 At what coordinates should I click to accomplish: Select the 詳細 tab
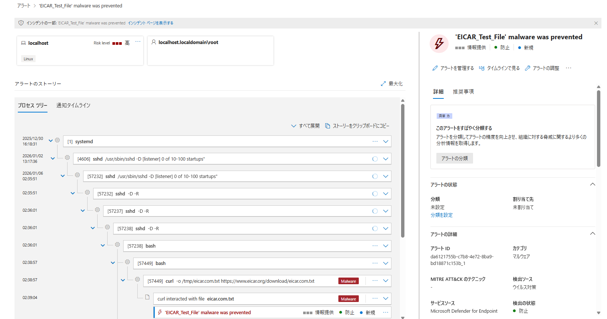(x=438, y=91)
